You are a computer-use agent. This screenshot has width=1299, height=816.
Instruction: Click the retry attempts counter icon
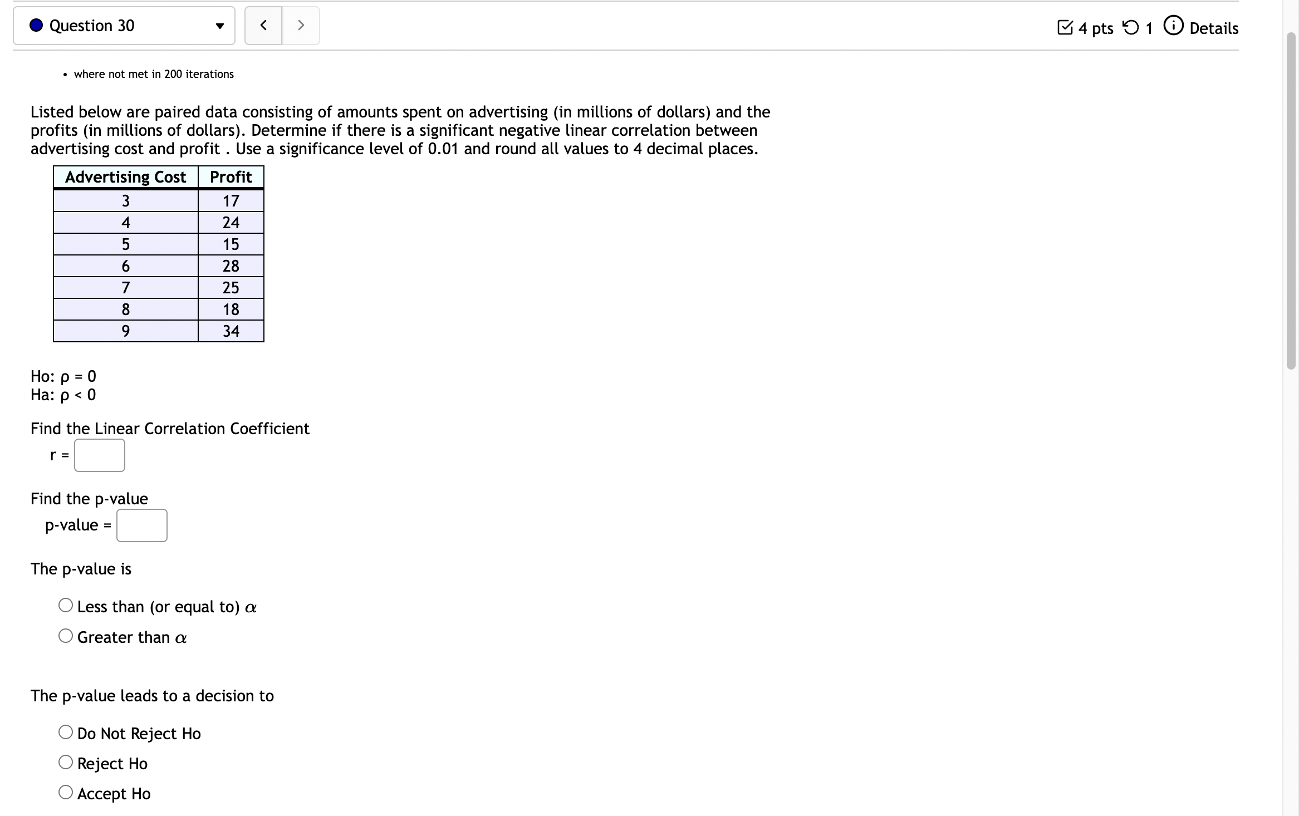pos(1130,27)
